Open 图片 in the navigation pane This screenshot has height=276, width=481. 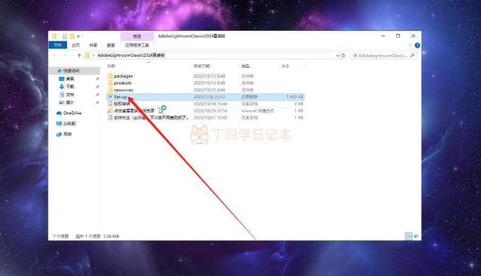pyautogui.click(x=70, y=102)
